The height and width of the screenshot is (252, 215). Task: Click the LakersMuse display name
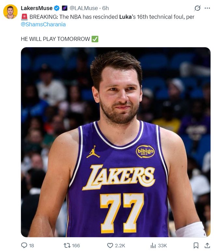(x=36, y=8)
